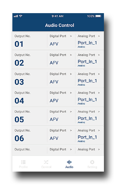Tap the Wi-Fi status icon
115x185 pixels.
pyautogui.click(x=21, y=16)
